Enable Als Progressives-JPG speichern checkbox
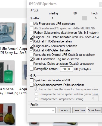Image resolution: width=102 pixels, height=126 pixels. (32, 24)
